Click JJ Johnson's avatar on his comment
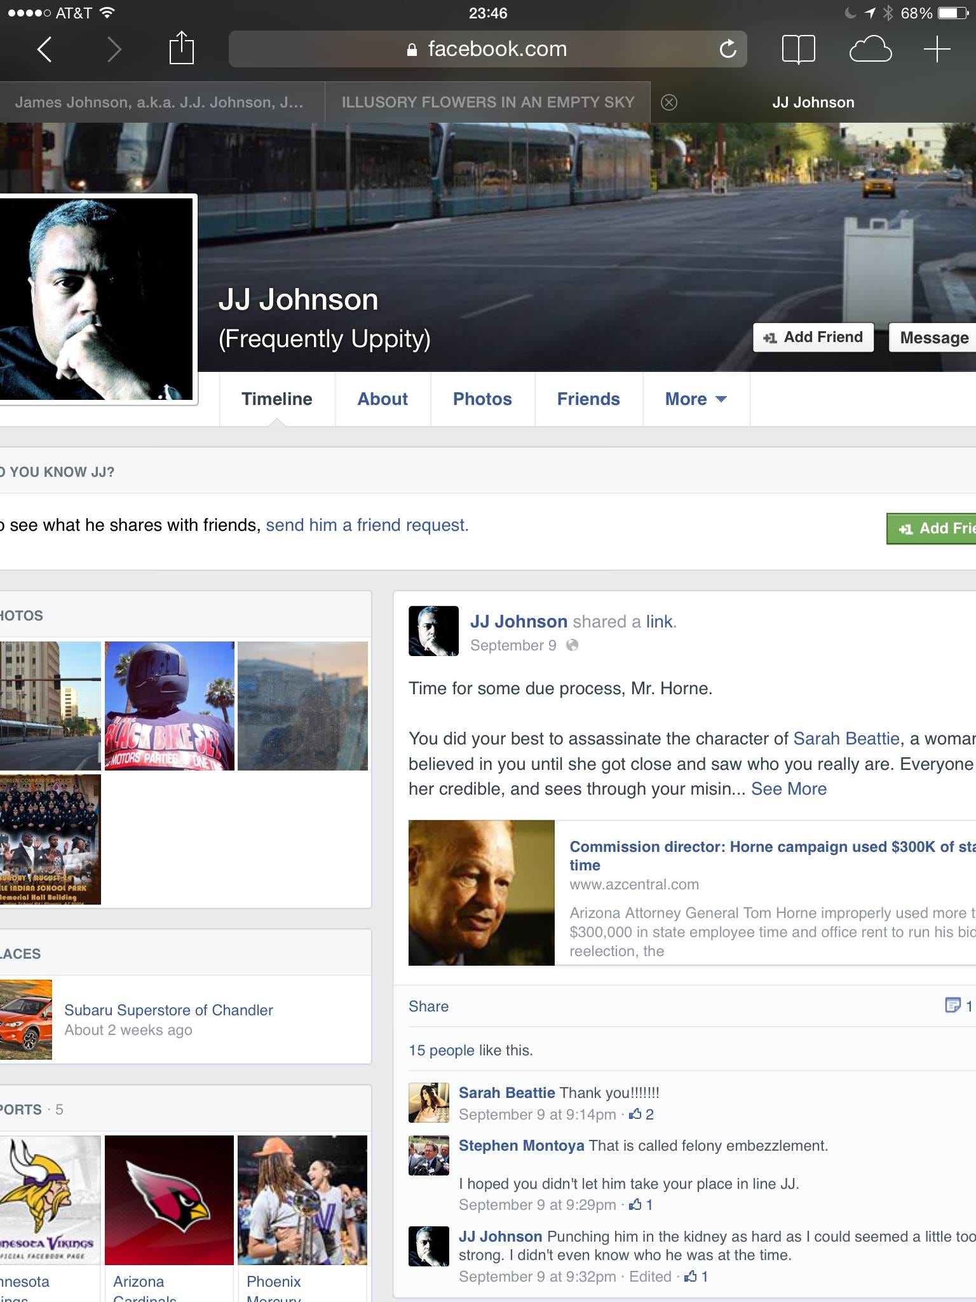976x1302 pixels. [429, 1247]
